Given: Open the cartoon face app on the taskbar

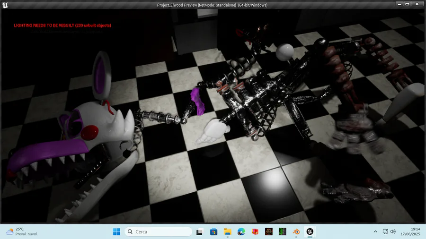Looking at the screenshot, I should 269,232.
